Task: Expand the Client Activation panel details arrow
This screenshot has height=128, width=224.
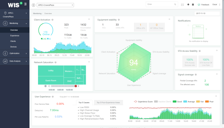Action: (89, 19)
